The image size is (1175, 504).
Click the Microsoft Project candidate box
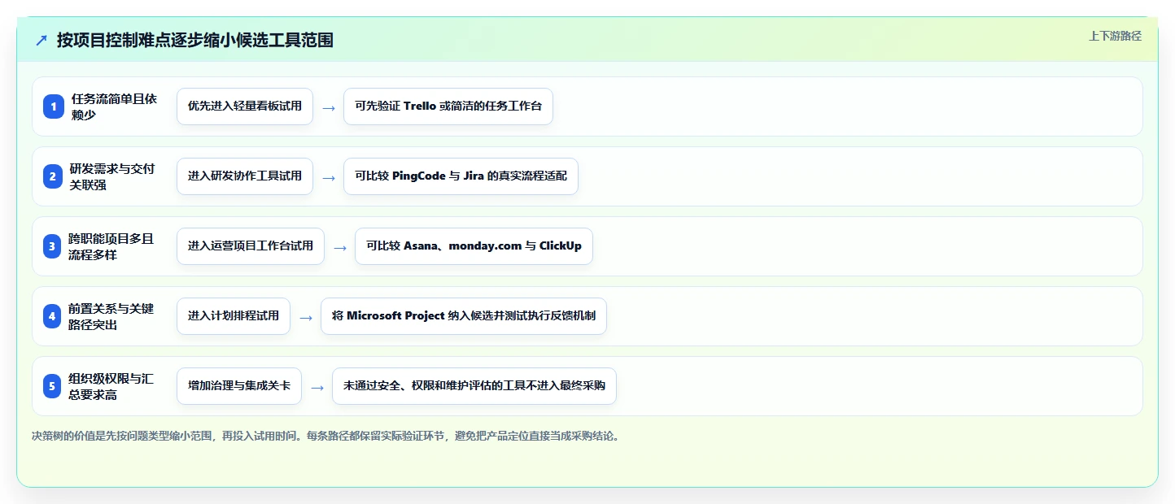click(x=464, y=316)
